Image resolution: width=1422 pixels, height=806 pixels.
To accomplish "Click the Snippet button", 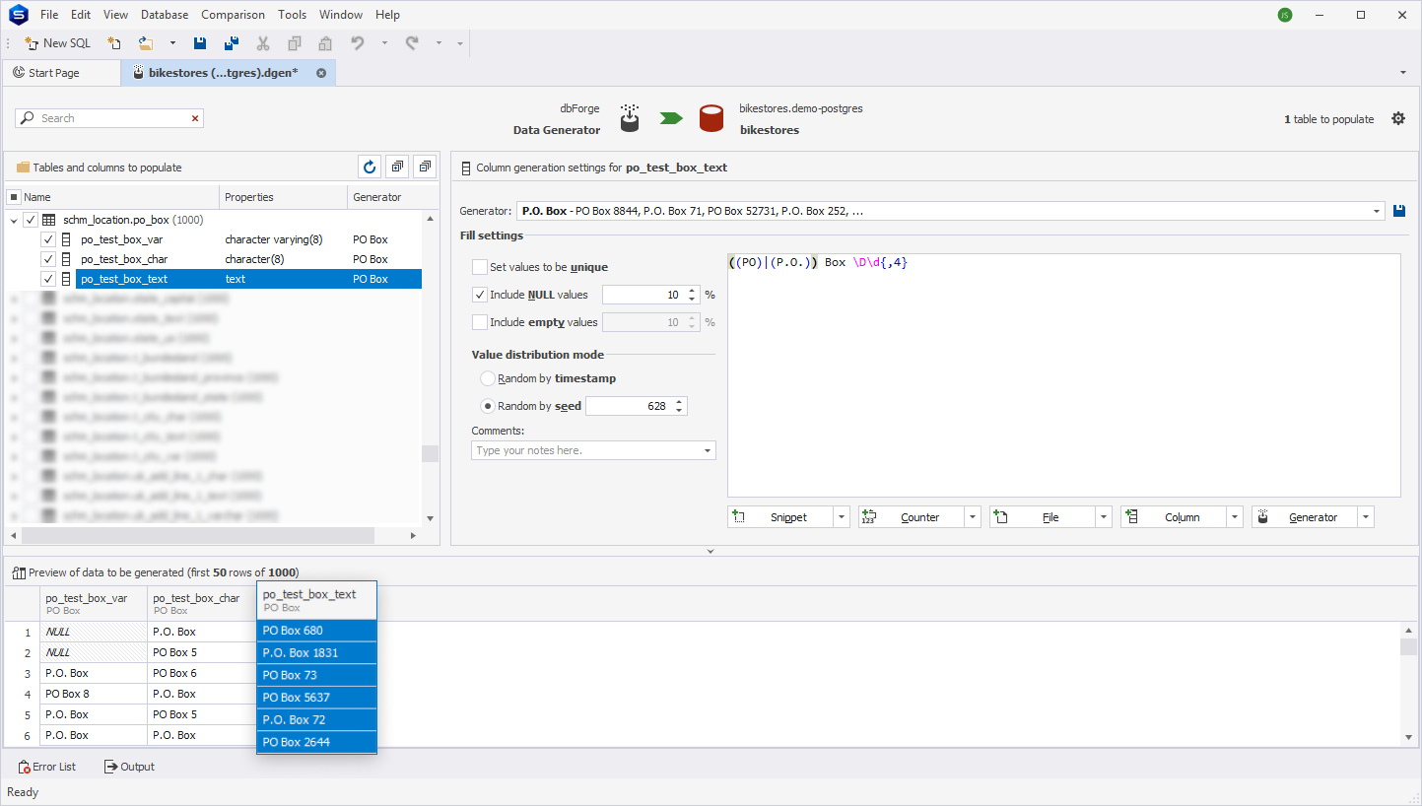I will [x=779, y=517].
